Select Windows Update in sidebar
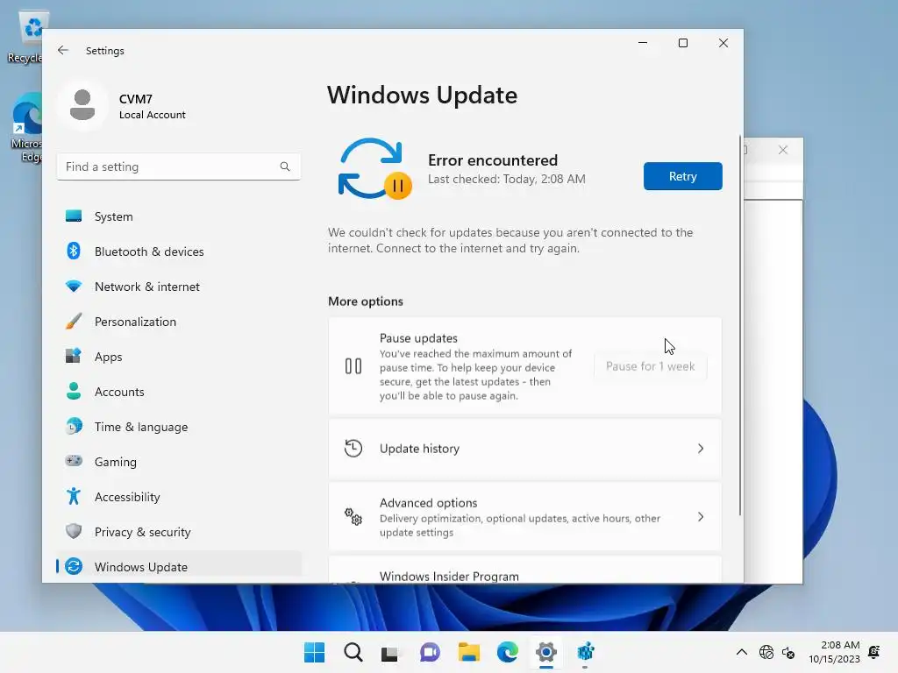The height and width of the screenshot is (673, 898). point(179,567)
